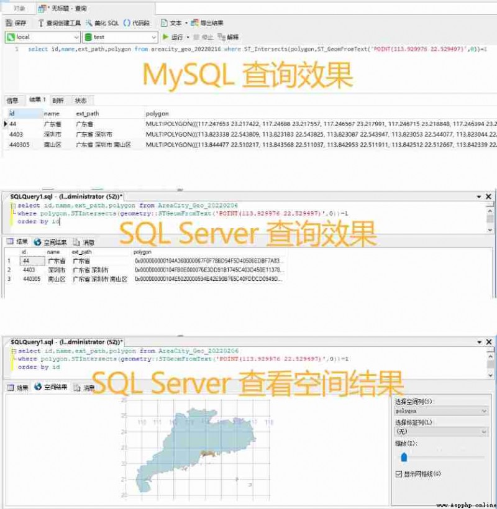497x509 pixels.
Task: Click the 'name' column header in MySQL results
Action: pyautogui.click(x=52, y=114)
